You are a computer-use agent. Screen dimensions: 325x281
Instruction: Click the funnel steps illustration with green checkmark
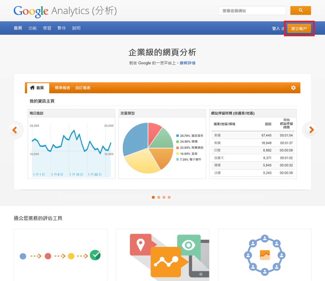click(x=60, y=256)
